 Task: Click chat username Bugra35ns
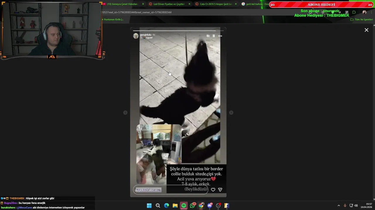(11, 203)
